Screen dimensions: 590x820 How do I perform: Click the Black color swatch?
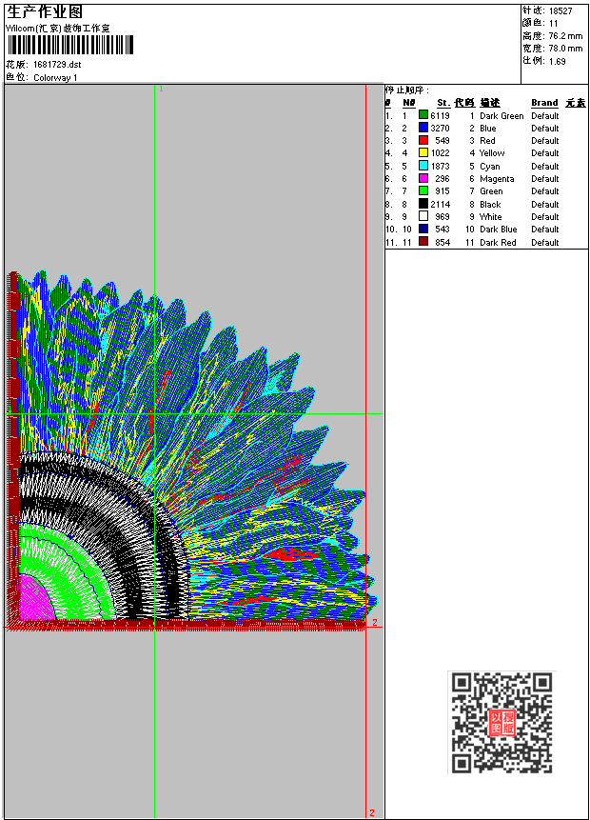[x=423, y=204]
